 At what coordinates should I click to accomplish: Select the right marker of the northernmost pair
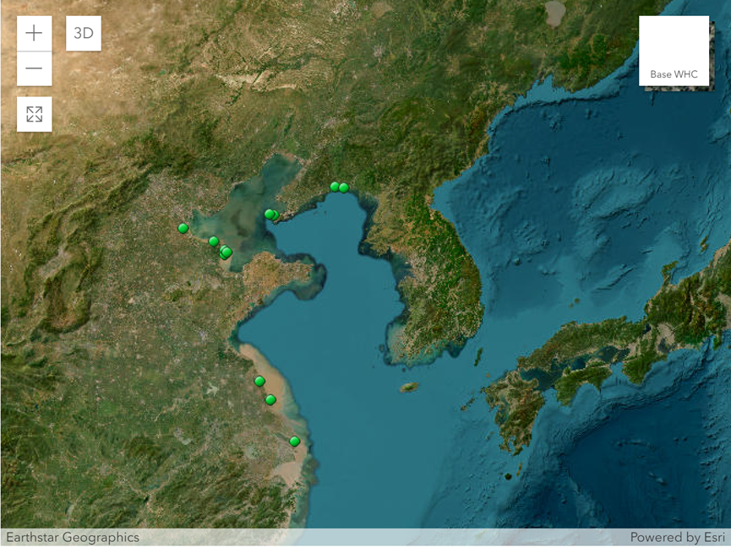[x=344, y=187]
